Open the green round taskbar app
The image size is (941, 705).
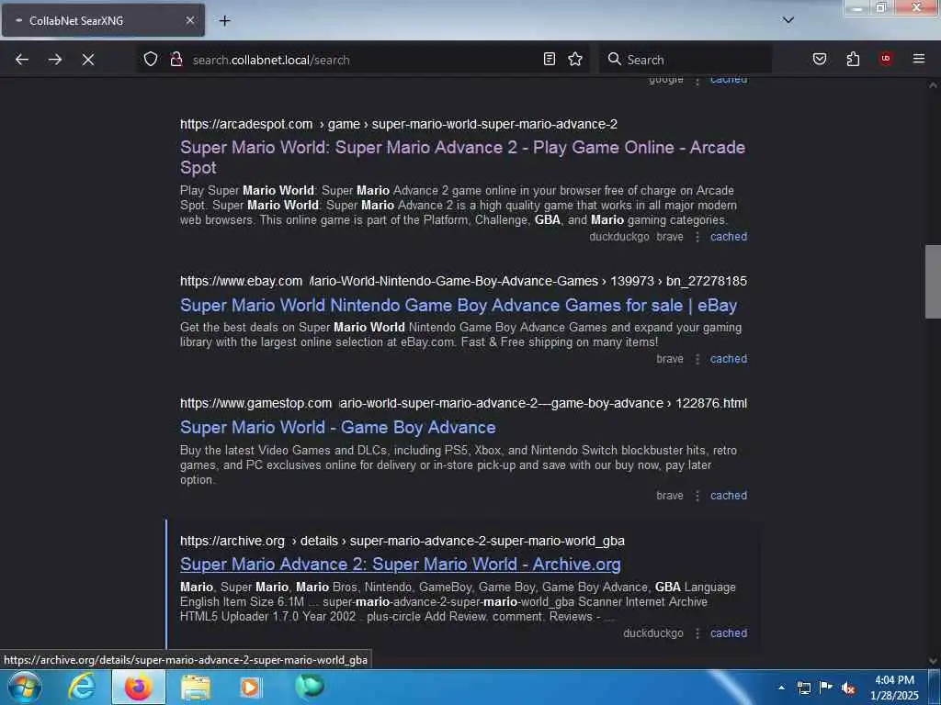310,687
